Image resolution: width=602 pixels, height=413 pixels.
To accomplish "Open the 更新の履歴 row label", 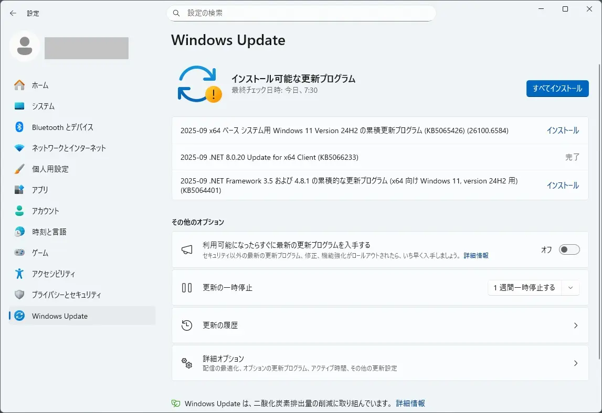I will coord(220,325).
